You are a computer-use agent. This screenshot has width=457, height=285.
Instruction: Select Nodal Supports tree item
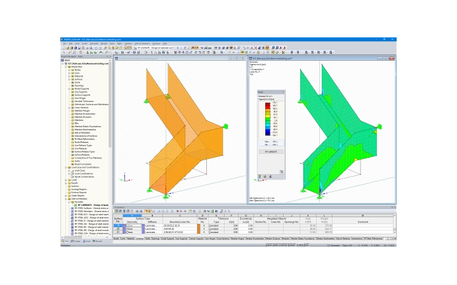[82, 89]
